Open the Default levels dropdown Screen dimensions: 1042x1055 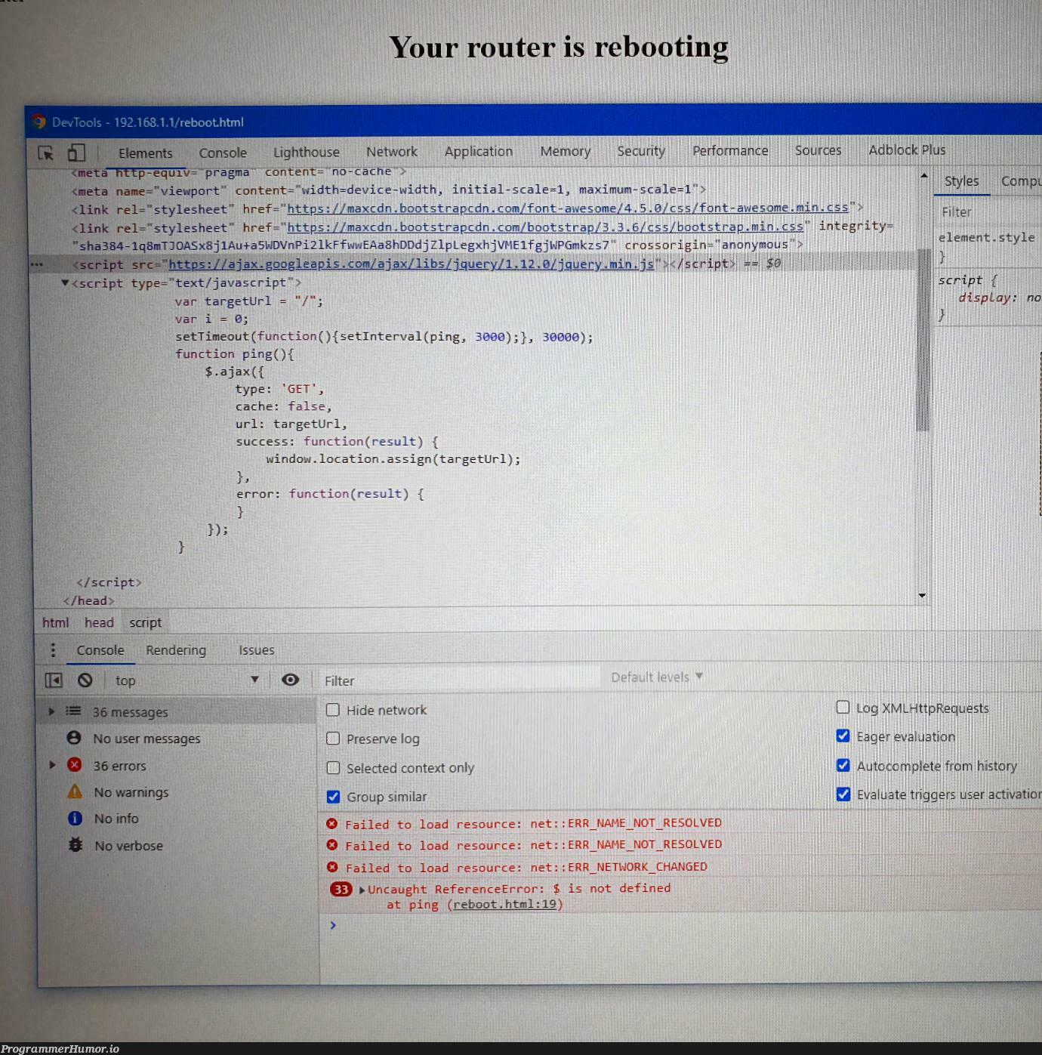click(657, 677)
